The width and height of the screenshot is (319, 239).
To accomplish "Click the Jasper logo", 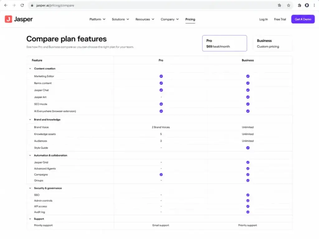I will click(x=19, y=19).
